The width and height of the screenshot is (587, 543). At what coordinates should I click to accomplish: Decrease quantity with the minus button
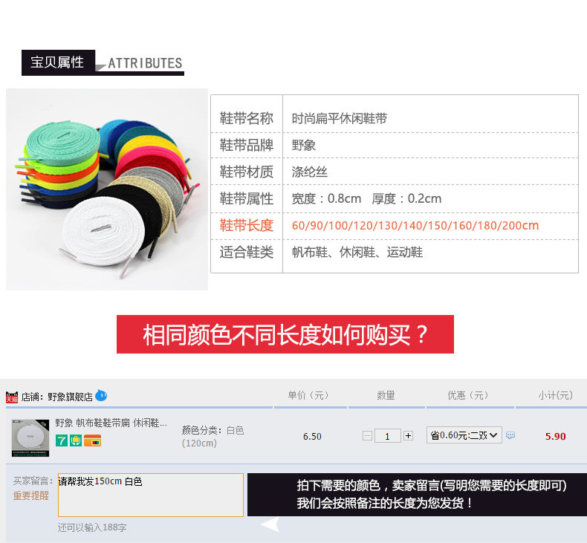pyautogui.click(x=367, y=436)
